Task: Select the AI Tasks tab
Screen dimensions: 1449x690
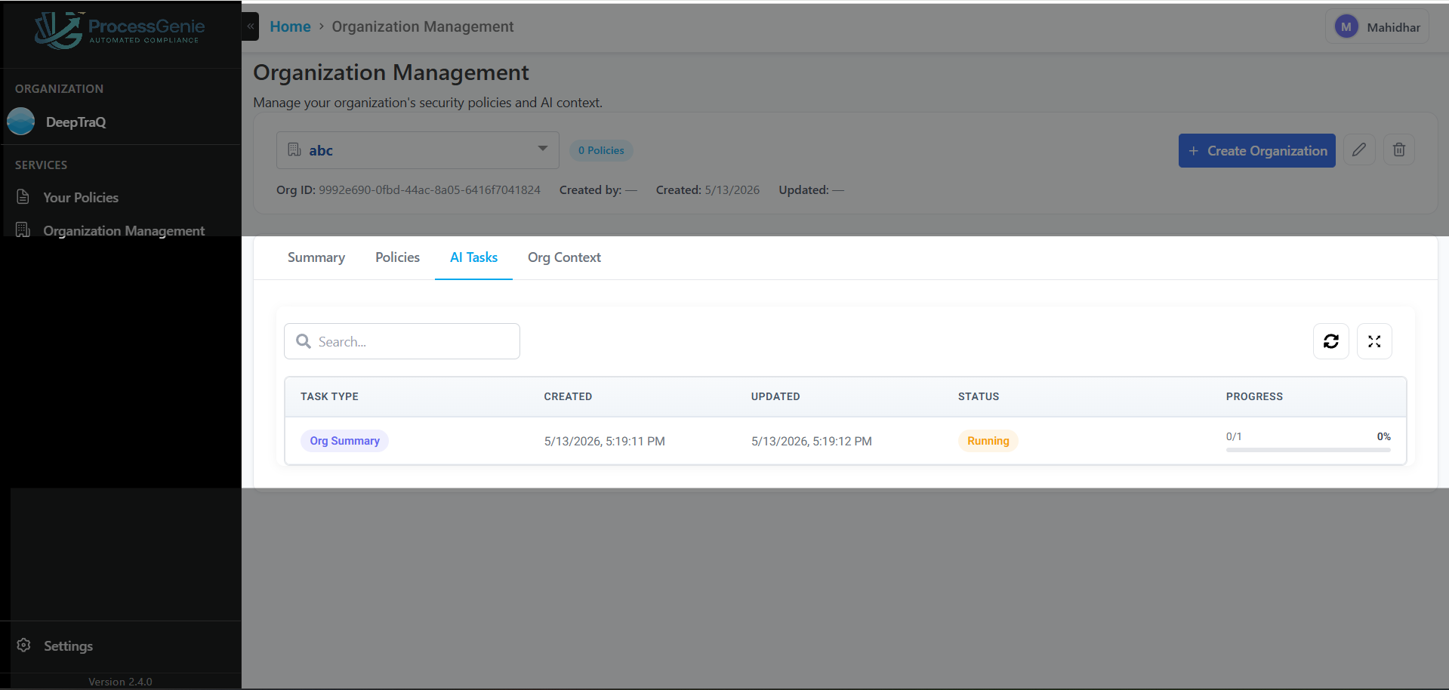Action: pos(473,257)
